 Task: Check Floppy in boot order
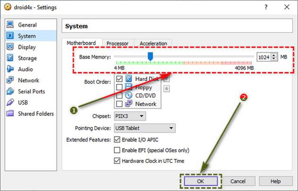[x=119, y=87]
